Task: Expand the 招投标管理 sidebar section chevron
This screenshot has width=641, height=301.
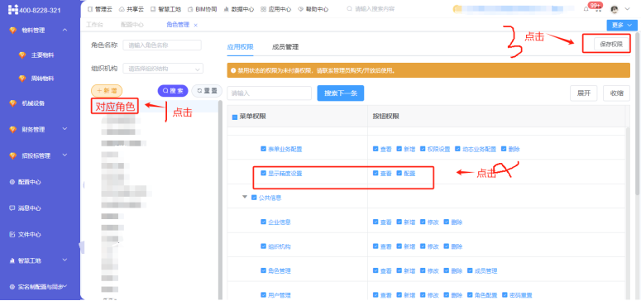Action: point(65,155)
